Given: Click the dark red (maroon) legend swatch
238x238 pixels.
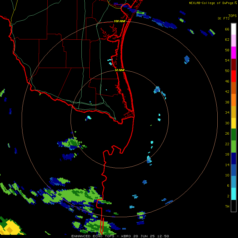Looking at the screenshot, I should point(234,65).
